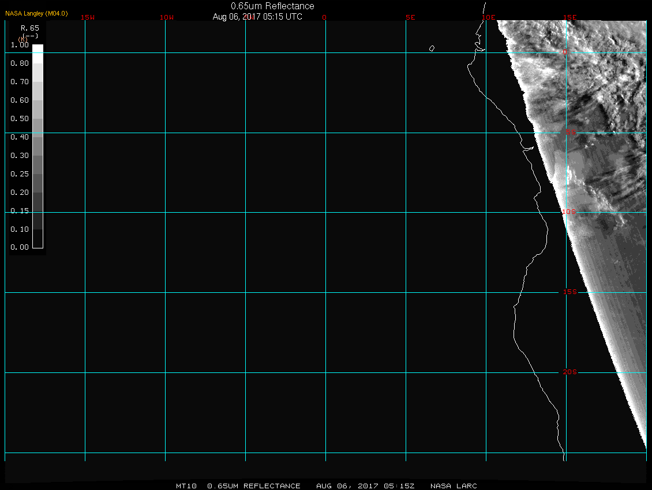Viewport: 652px width, 490px height.
Task: Click the 20S latitude label
Action: [x=569, y=372]
